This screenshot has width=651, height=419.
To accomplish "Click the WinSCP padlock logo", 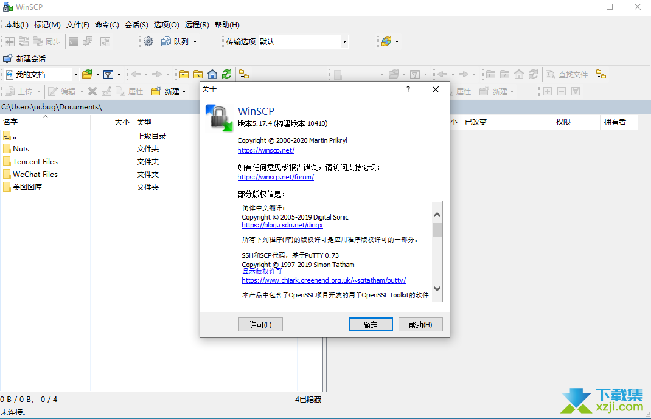I will (x=219, y=118).
